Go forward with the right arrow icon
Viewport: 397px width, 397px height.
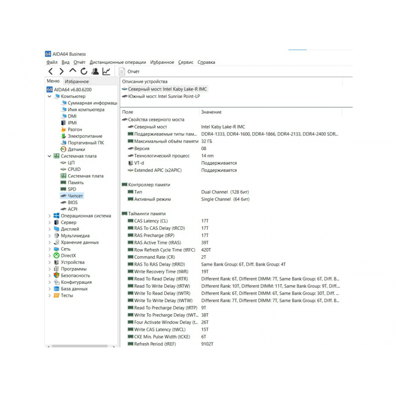61,71
